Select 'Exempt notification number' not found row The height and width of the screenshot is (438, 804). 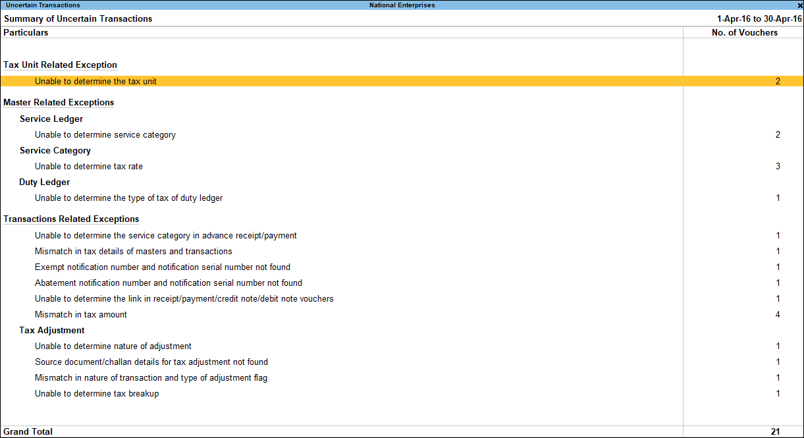pyautogui.click(x=402, y=267)
